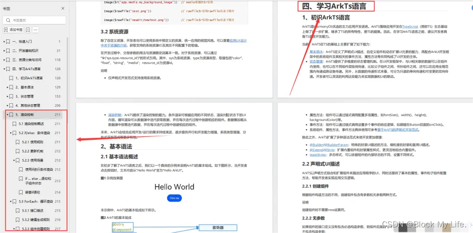Follow the 状态管理 link in page text

click(317, 61)
